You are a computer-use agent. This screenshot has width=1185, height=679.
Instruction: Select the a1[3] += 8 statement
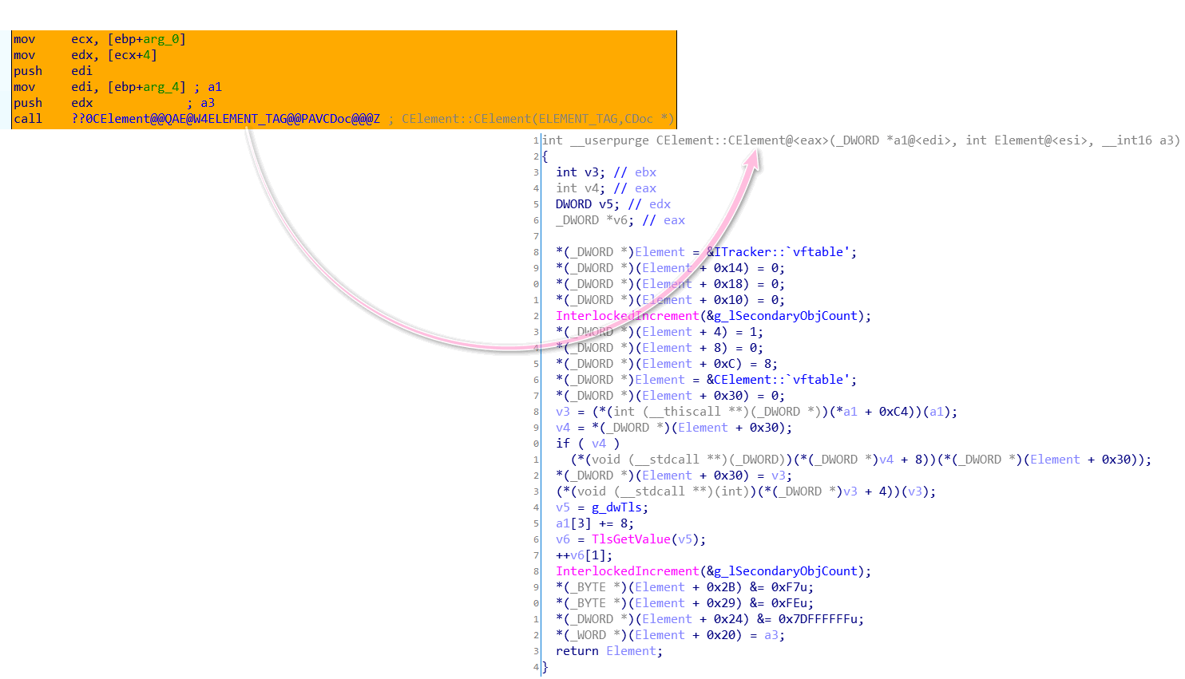(595, 523)
